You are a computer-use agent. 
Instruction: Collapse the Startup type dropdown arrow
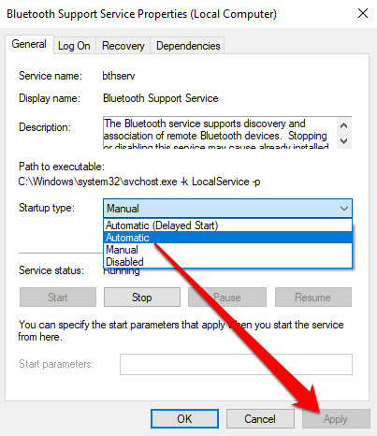coord(344,209)
